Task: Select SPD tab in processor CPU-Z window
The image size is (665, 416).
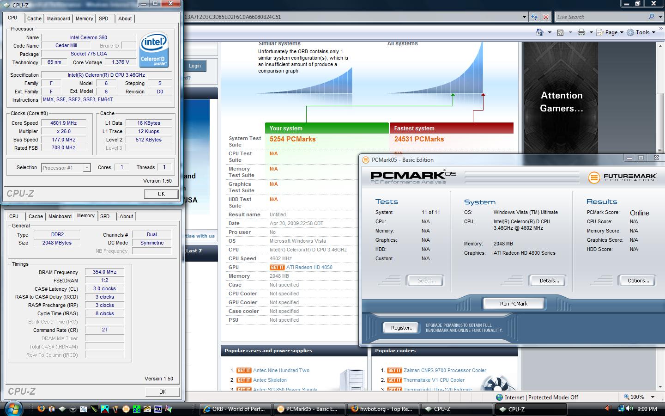Action: pyautogui.click(x=103, y=18)
